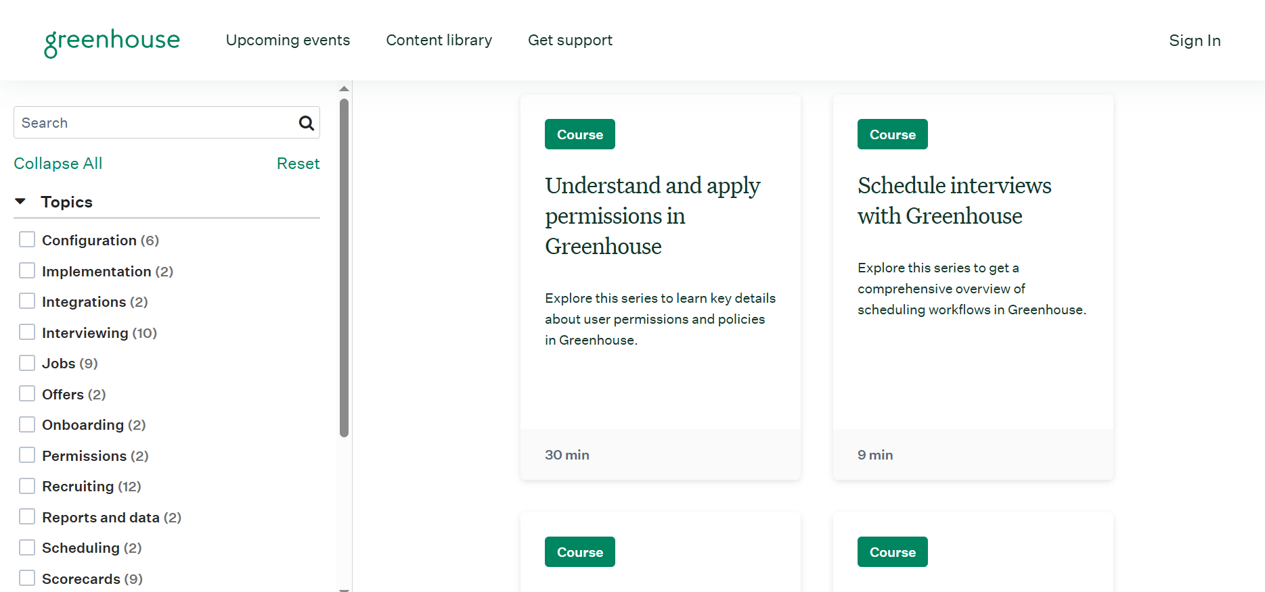
Task: Click Sign In link
Action: point(1195,41)
